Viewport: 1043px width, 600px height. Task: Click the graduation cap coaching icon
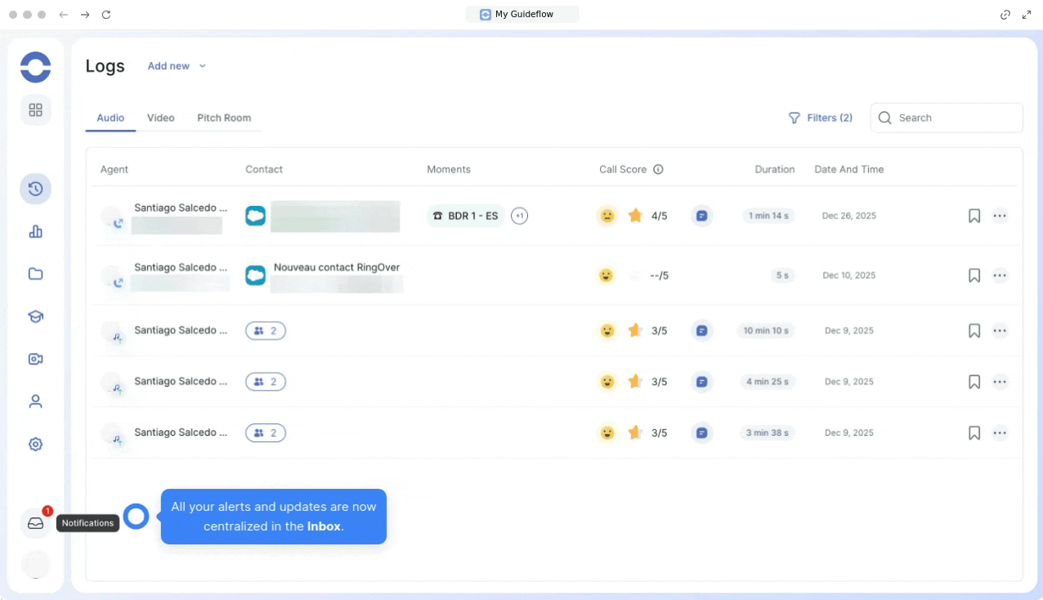[x=35, y=316]
